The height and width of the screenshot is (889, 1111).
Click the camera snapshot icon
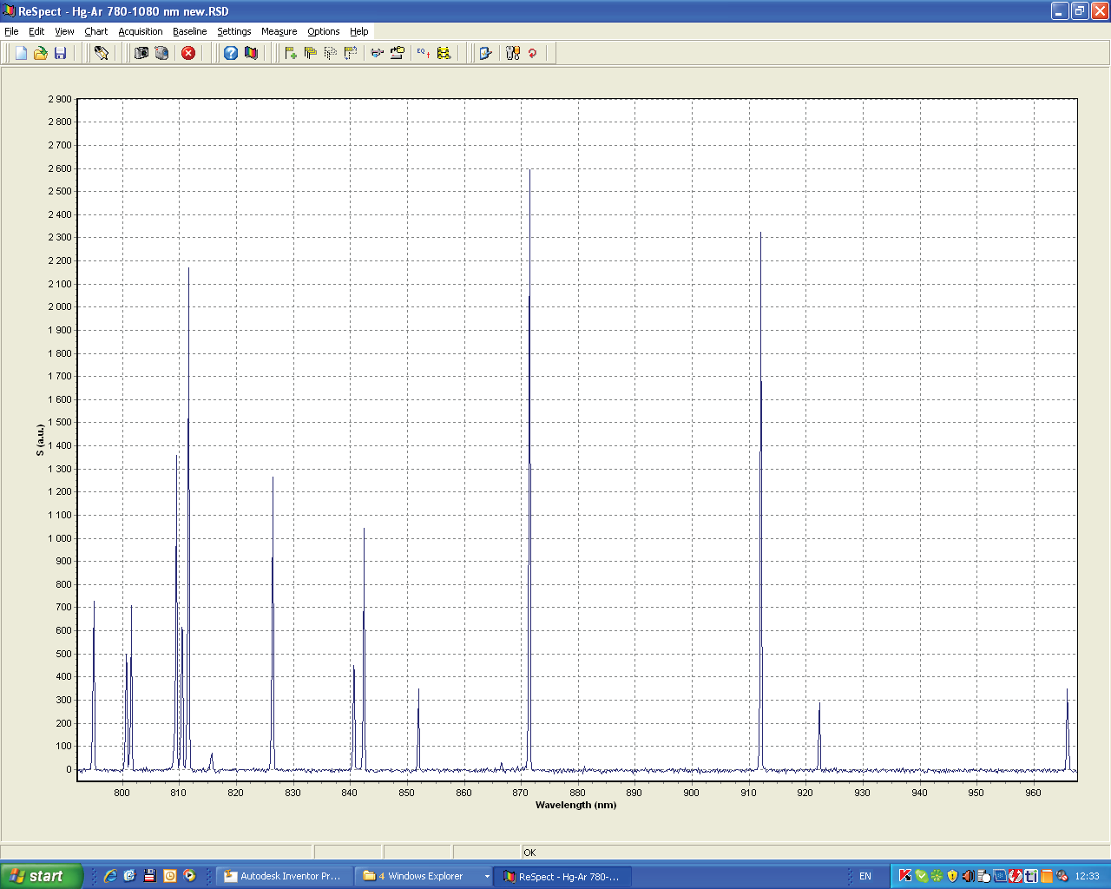pos(141,53)
